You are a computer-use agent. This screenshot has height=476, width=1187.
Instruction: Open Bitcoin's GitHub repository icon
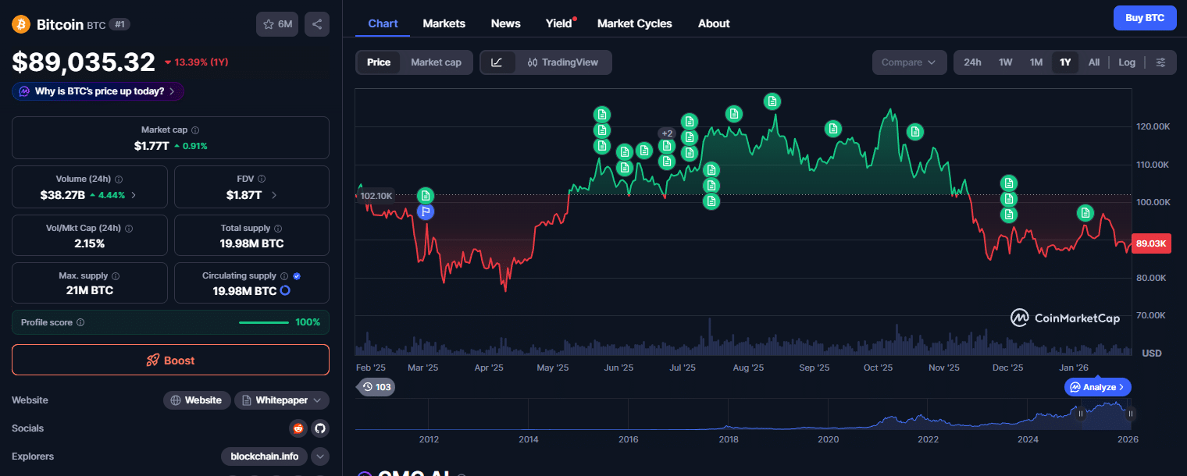[x=320, y=428]
